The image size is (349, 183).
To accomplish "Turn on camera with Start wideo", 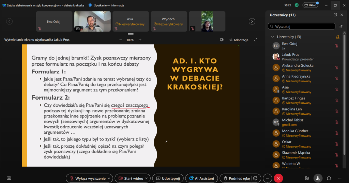I will [131, 178].
